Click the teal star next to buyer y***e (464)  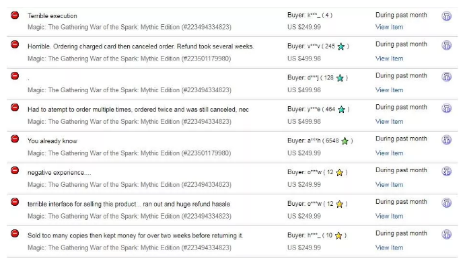[x=341, y=110]
